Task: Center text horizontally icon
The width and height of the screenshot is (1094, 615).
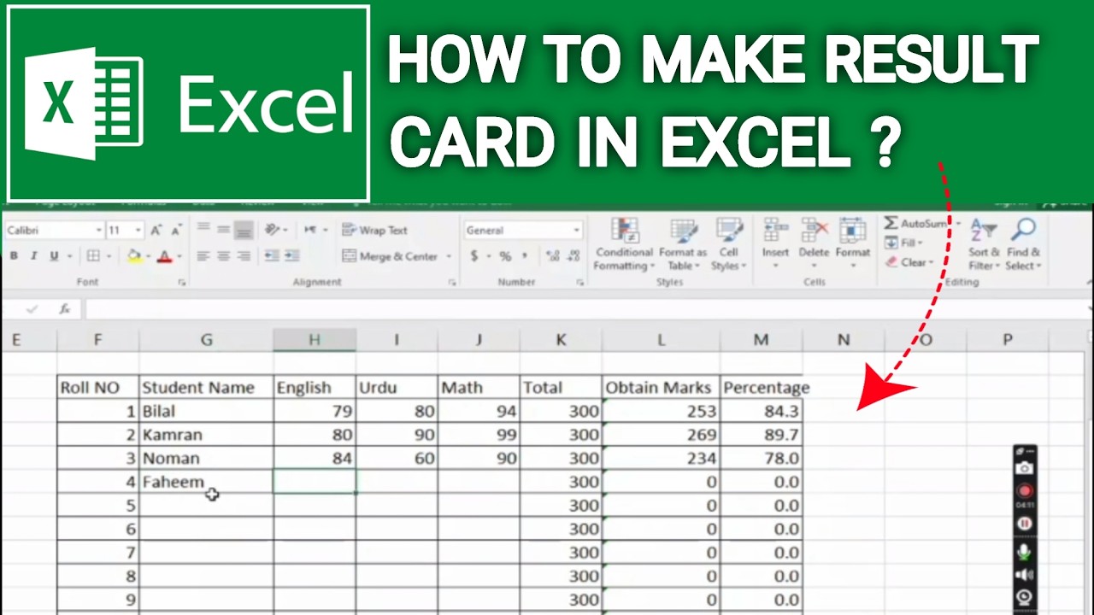Action: pos(223,255)
